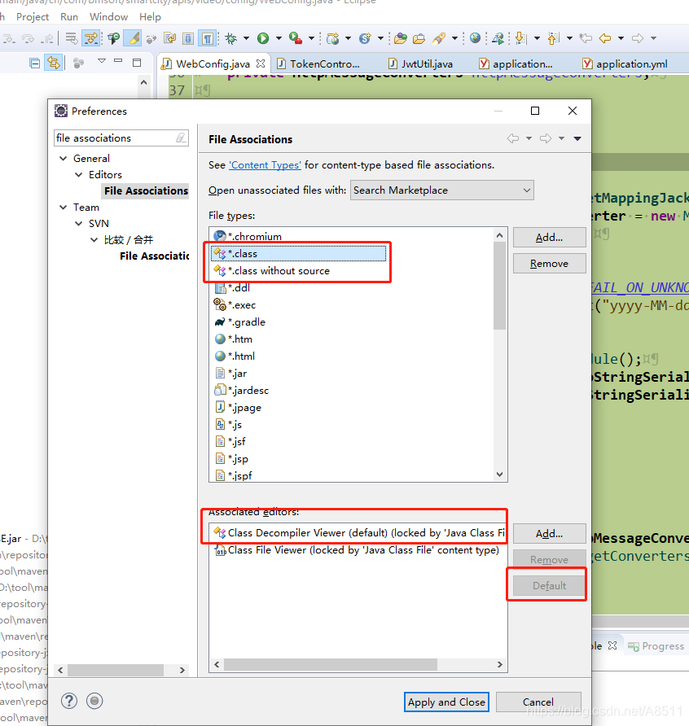
Task: Click the green Run button in toolbar
Action: click(263, 38)
